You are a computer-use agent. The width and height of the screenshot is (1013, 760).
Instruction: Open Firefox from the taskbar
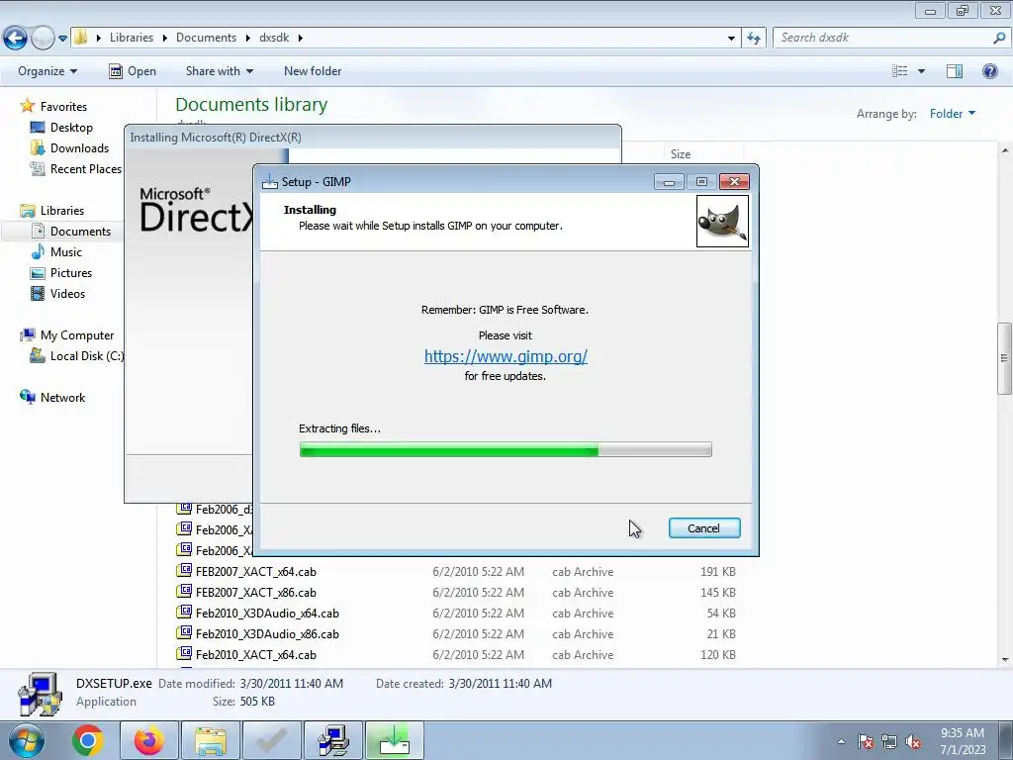148,740
